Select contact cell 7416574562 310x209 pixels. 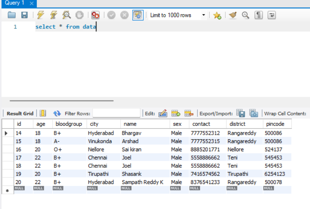point(208,174)
